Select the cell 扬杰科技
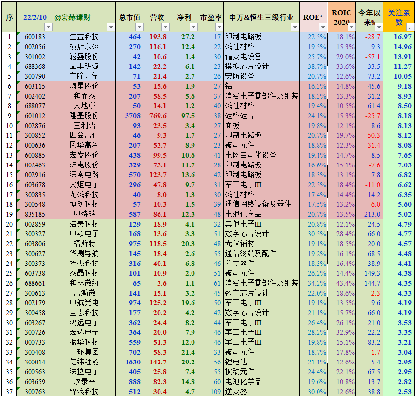 coord(84,264)
